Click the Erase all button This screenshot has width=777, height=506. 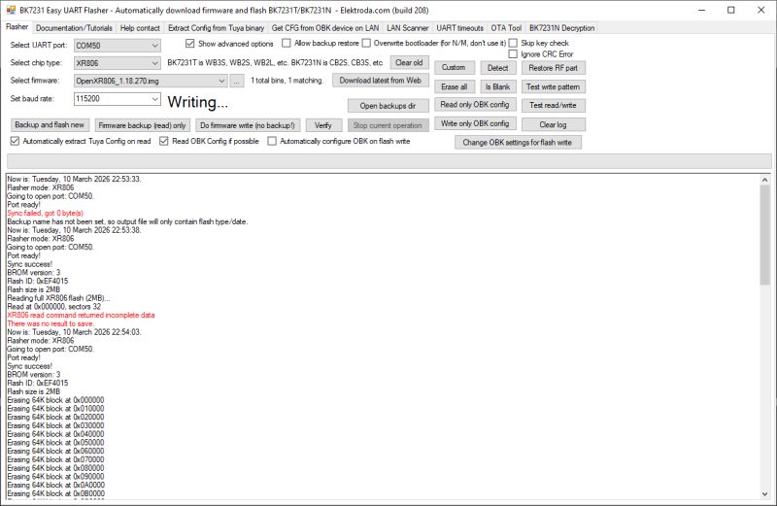tap(455, 86)
